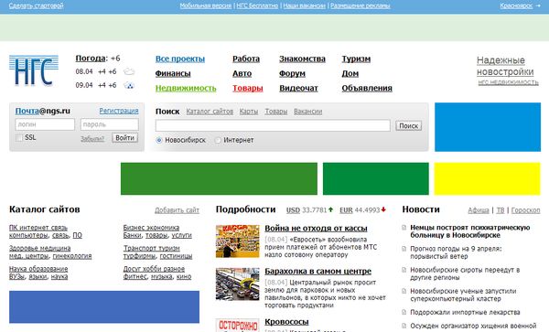Focus the пароль input field

coord(110,124)
